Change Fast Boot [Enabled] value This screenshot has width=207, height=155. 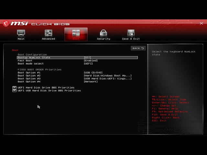click(91, 61)
